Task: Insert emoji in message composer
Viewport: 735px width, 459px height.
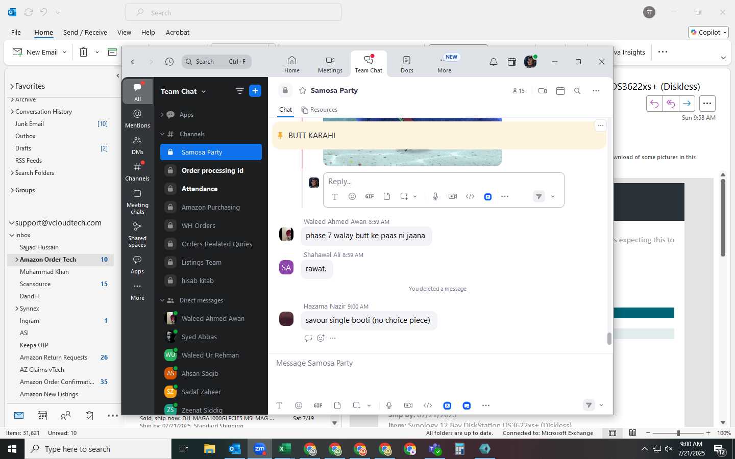Action: [x=299, y=405]
